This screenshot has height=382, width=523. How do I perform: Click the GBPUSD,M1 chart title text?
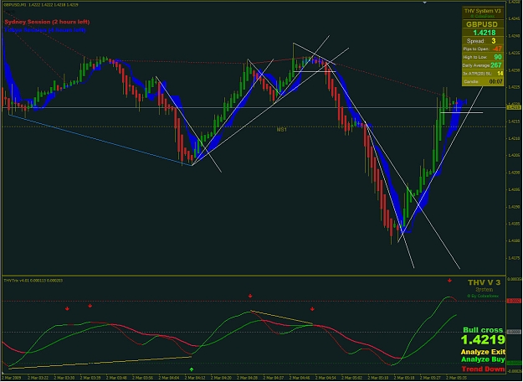(x=41, y=5)
